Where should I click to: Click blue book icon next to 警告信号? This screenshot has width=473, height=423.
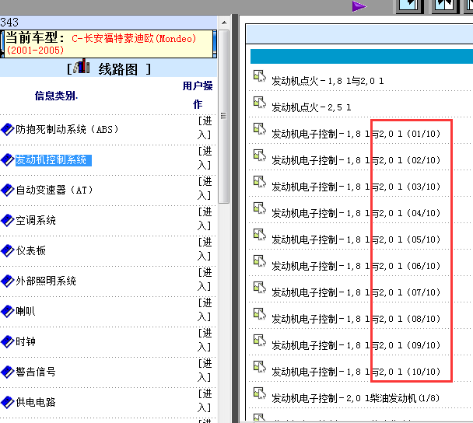pos(7,372)
